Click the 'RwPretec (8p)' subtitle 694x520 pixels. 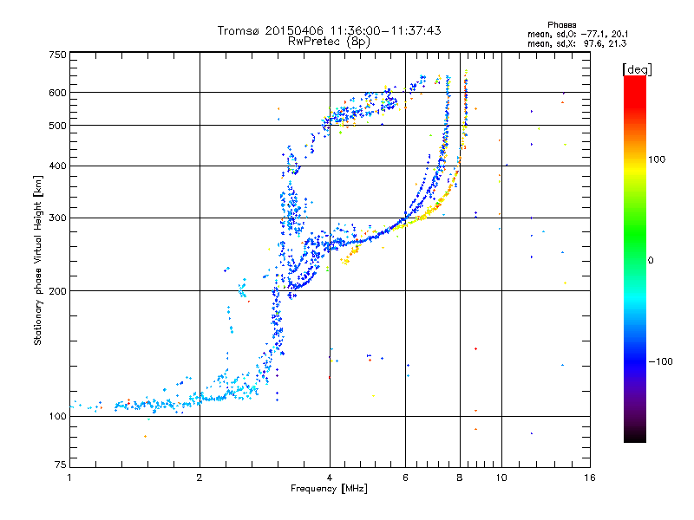pos(329,42)
